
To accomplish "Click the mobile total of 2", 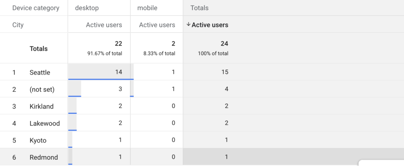I will [x=174, y=44].
